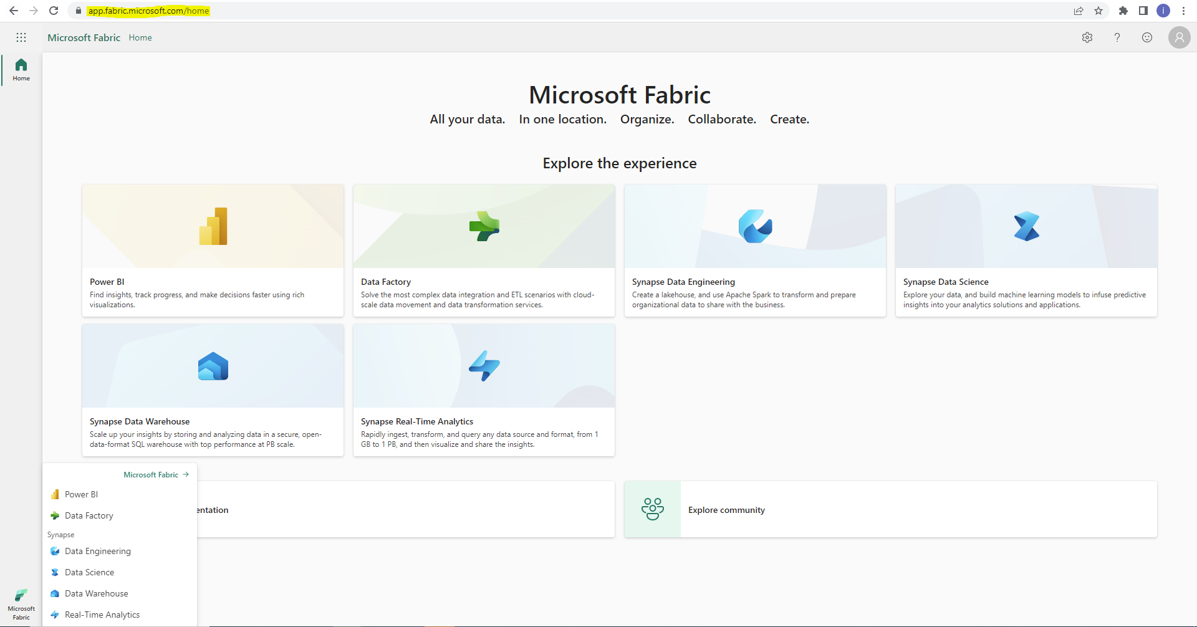Screen dimensions: 1197x627
Task: Select Data Warehouse in experience switcher
Action: (x=120, y=593)
